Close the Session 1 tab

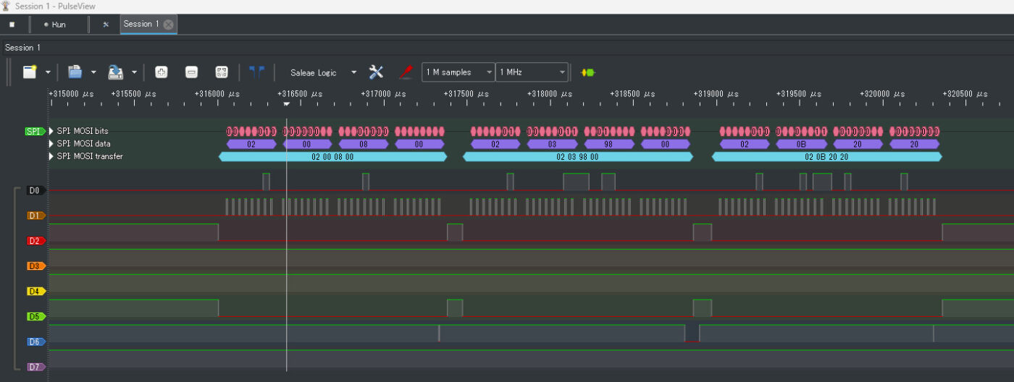(168, 24)
